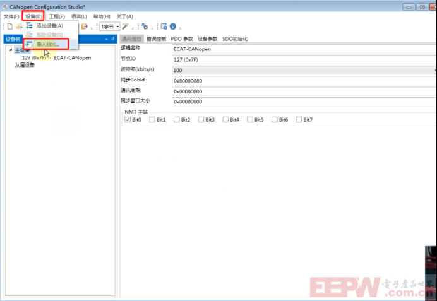Open the 工程(P) menu
The height and width of the screenshot is (301, 437).
(57, 16)
